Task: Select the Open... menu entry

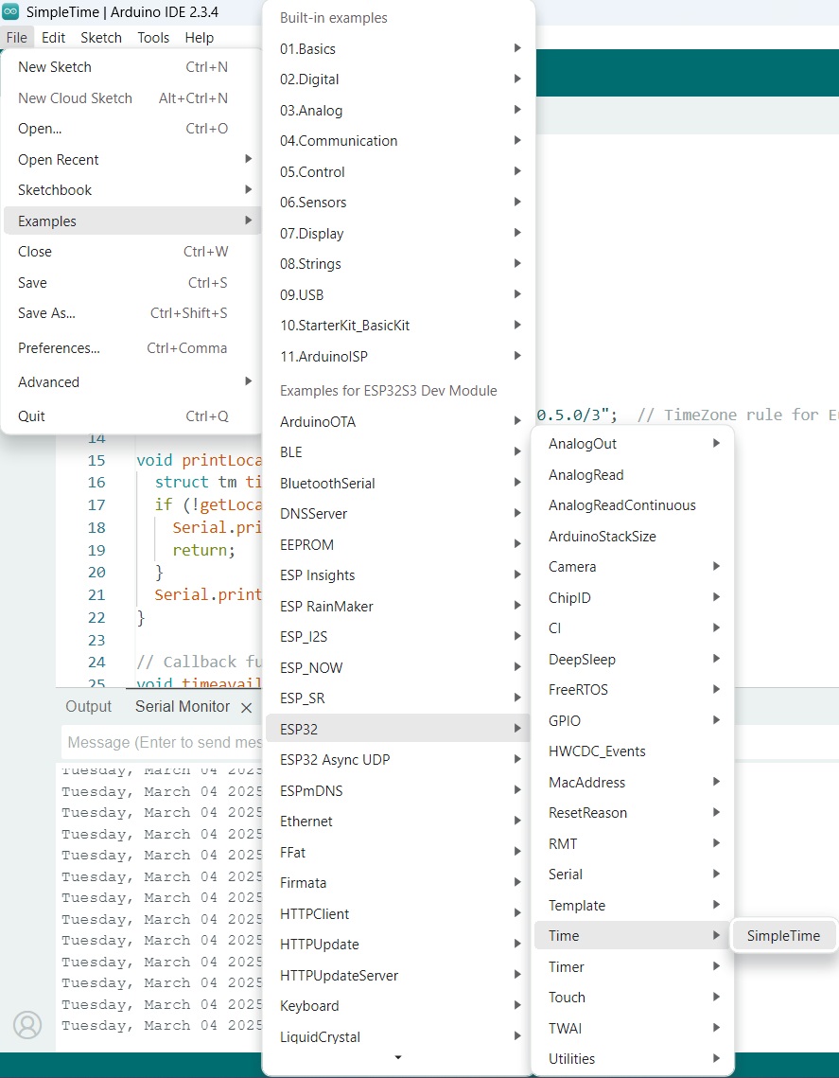Action: [x=131, y=129]
